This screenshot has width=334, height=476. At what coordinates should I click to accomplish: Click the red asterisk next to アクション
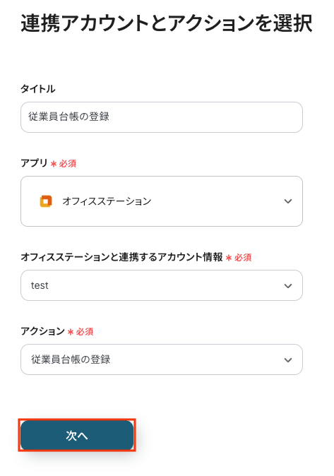click(x=71, y=333)
